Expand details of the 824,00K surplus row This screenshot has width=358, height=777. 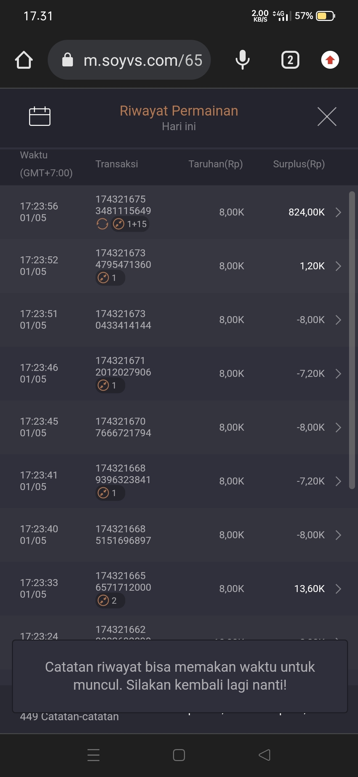[338, 212]
